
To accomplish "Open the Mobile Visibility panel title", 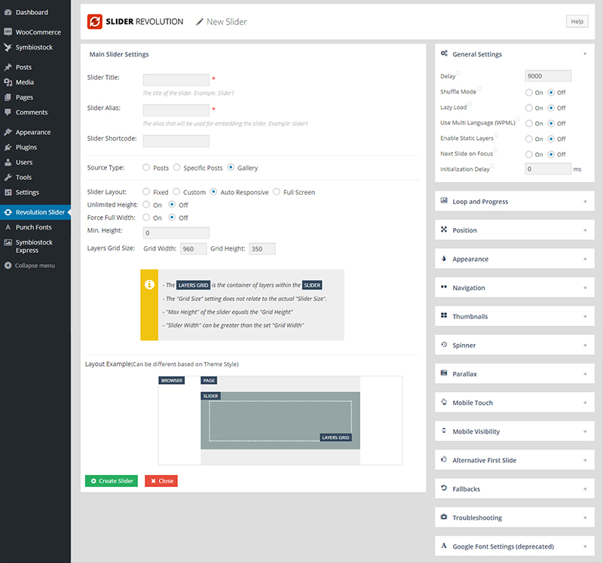I will pyautogui.click(x=476, y=431).
